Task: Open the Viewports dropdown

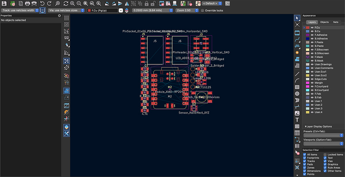Action: pyautogui.click(x=323, y=144)
